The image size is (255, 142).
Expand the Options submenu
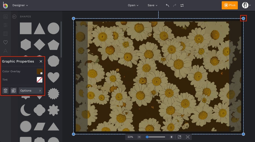31,91
